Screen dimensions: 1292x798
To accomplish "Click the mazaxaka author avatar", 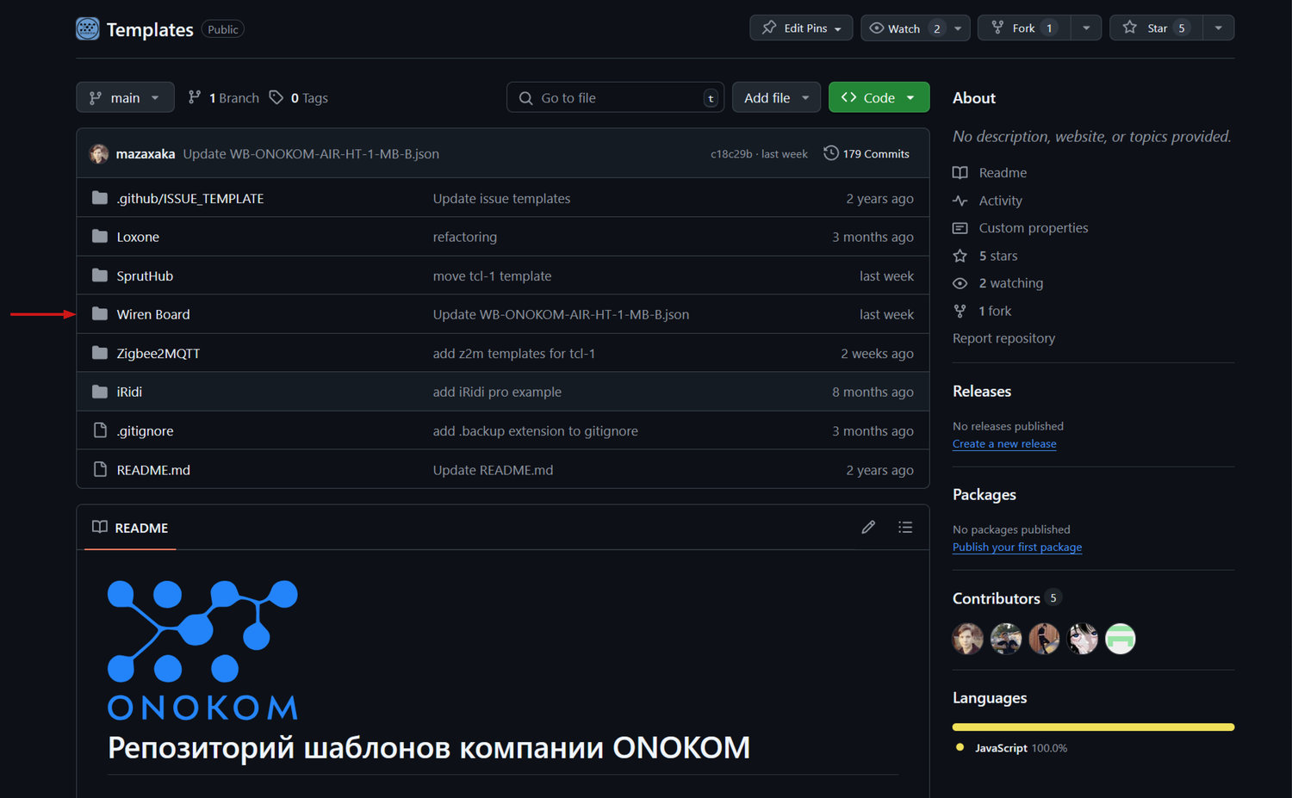I will (99, 154).
